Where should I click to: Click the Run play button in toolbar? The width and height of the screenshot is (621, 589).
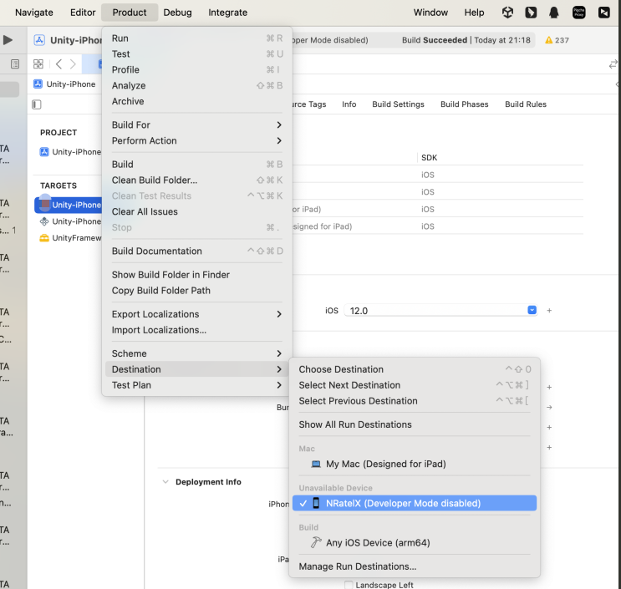(x=8, y=40)
